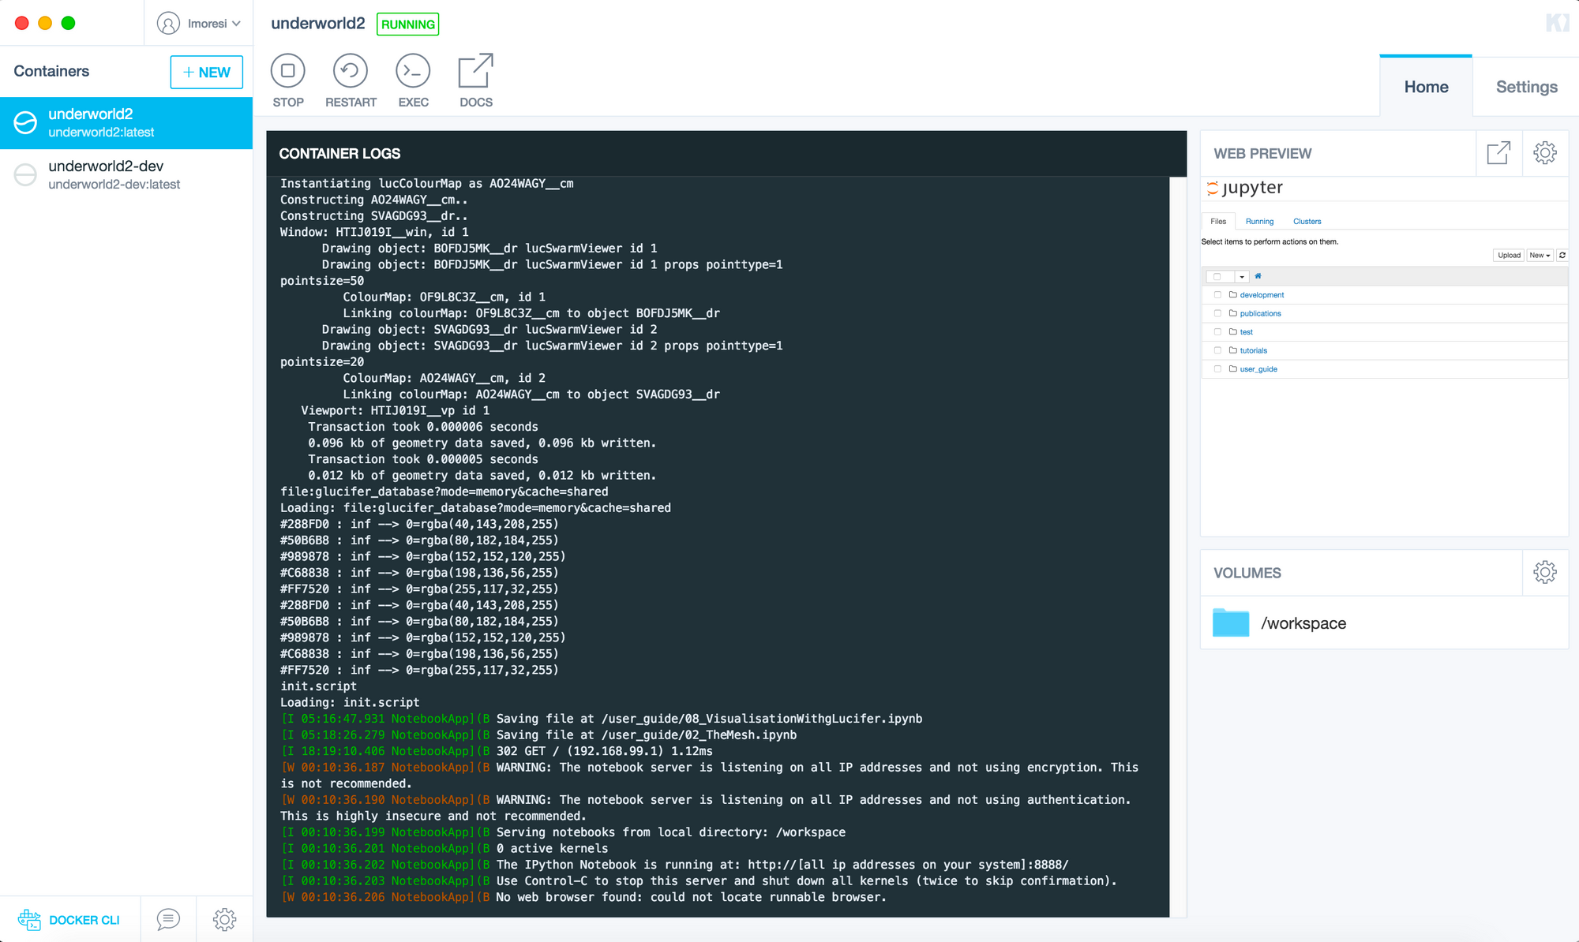Stop the underworld2 container

tap(288, 71)
